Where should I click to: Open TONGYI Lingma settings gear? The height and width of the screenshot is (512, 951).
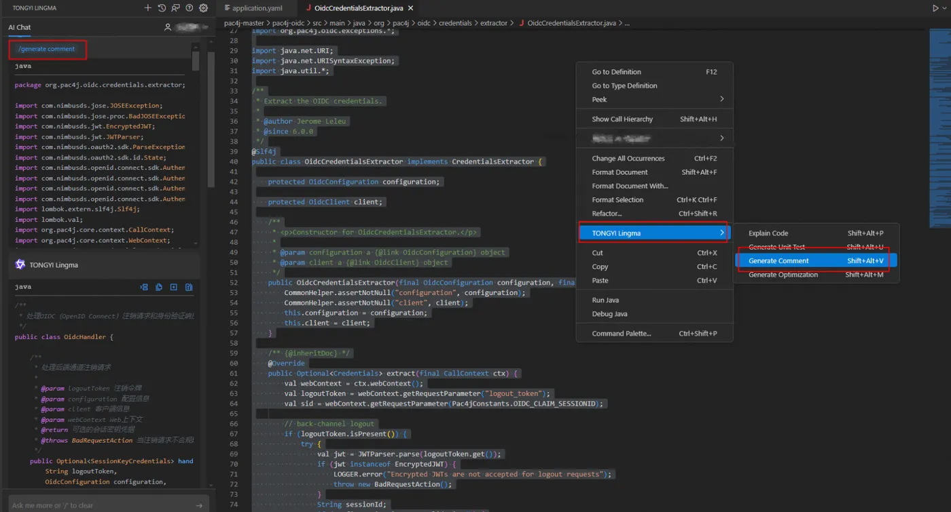(x=204, y=8)
